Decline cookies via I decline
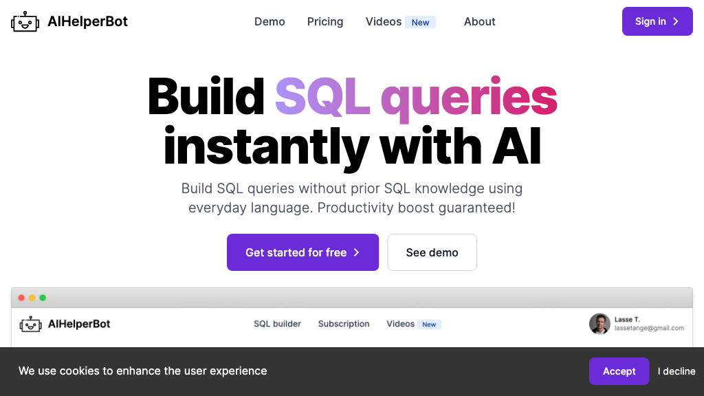 click(x=676, y=371)
